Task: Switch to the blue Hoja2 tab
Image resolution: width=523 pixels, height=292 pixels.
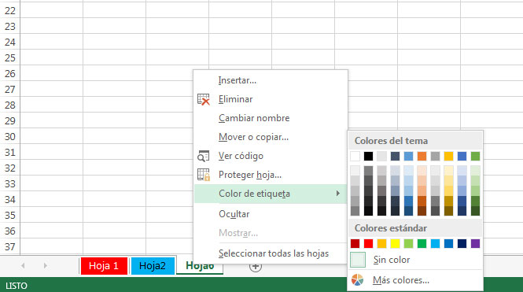Action: click(x=153, y=266)
